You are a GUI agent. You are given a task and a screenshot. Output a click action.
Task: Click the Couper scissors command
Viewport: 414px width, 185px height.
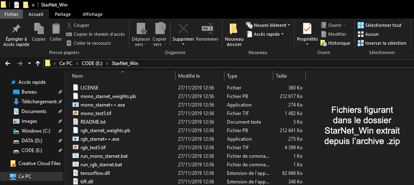[78, 25]
